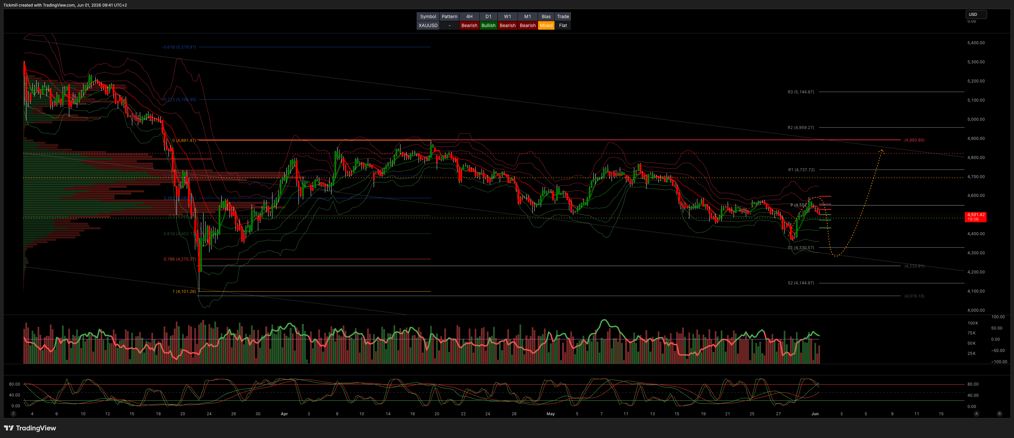Image resolution: width=1014 pixels, height=438 pixels.
Task: Select the M1 column header
Action: coord(527,16)
